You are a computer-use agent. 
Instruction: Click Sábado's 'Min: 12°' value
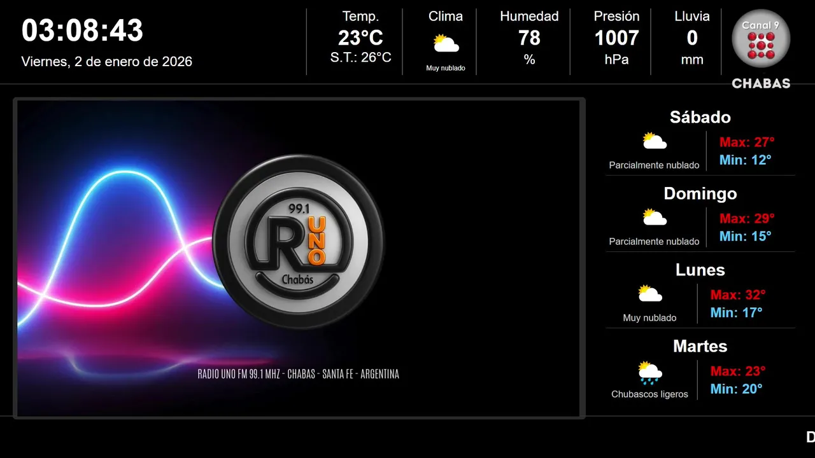click(745, 160)
